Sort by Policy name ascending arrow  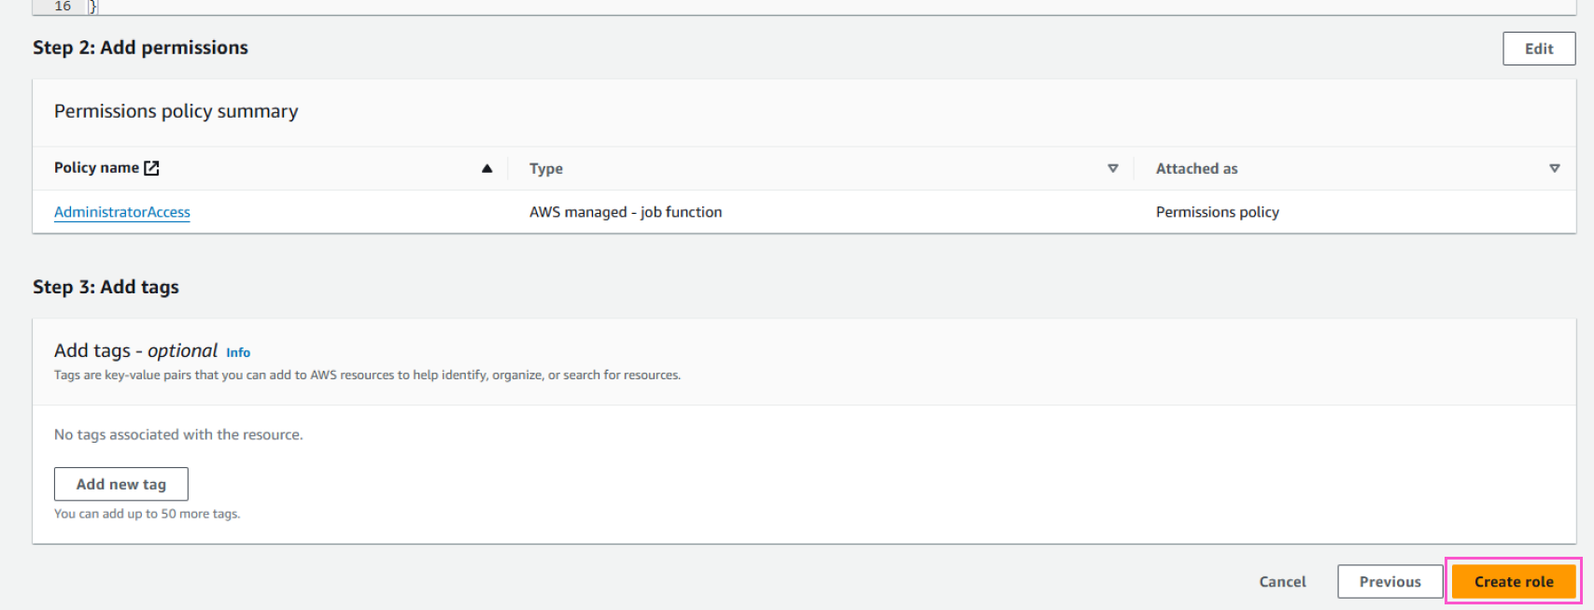[487, 168]
